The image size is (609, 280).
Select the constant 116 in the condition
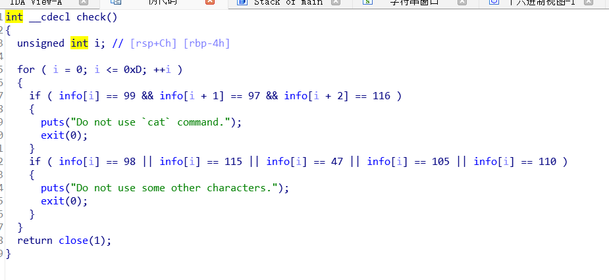tap(381, 96)
